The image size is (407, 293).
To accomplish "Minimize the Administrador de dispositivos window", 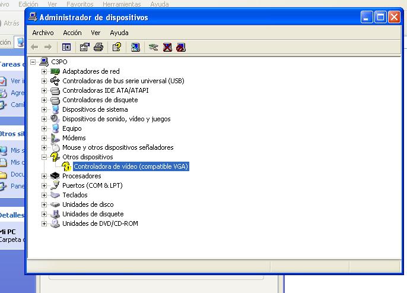I will click(367, 17).
